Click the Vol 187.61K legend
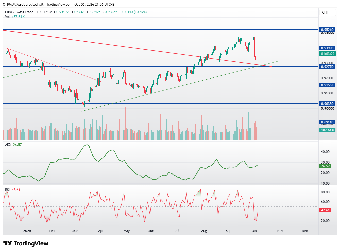The width and height of the screenshot is (340, 252). 15,17
